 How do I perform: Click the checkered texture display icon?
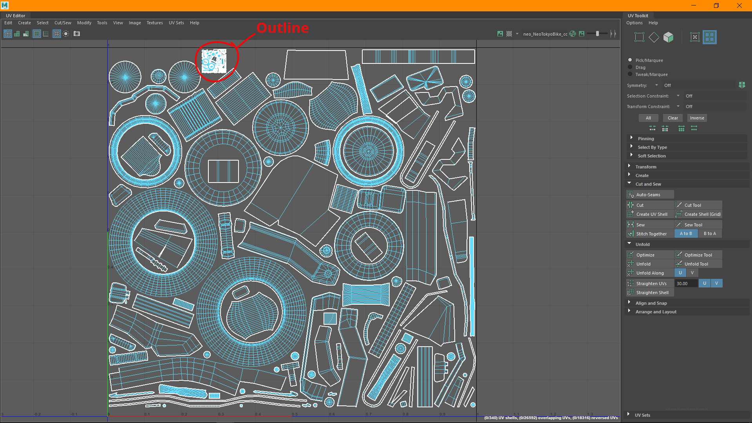point(509,34)
